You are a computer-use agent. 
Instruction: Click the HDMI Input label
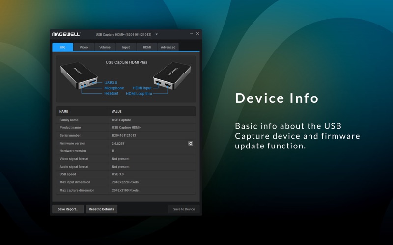click(142, 88)
